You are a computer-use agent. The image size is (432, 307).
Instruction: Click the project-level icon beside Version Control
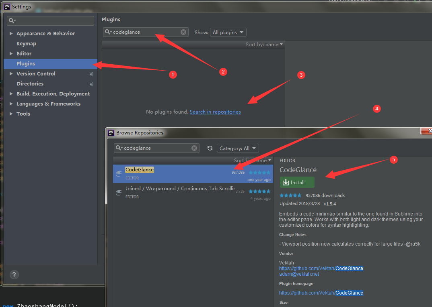pyautogui.click(x=91, y=74)
